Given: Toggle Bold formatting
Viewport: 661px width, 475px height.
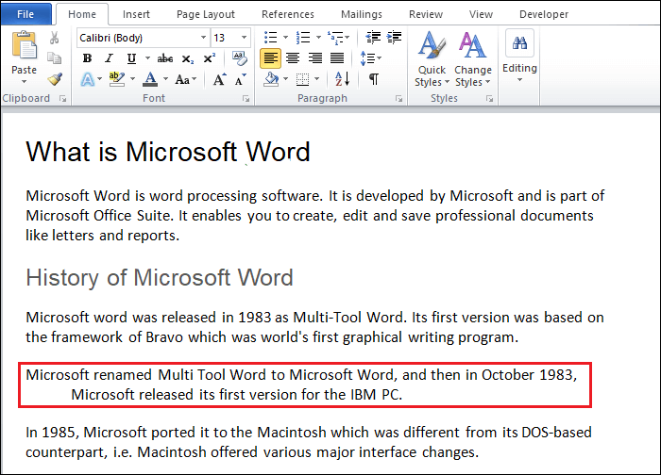Looking at the screenshot, I should coord(87,58).
